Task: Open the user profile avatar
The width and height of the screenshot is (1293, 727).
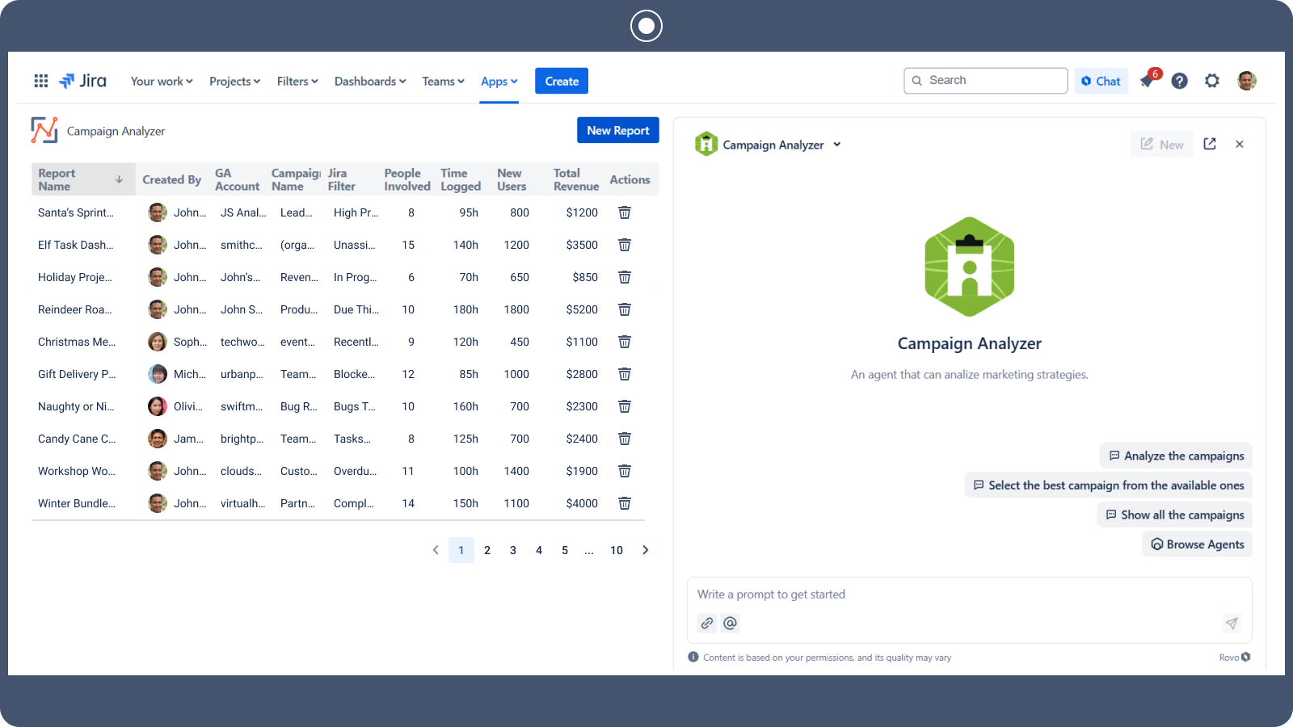Action: point(1247,81)
